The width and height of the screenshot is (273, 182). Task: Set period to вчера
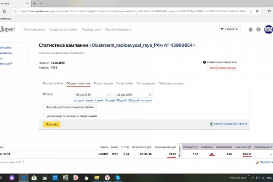[x=89, y=100]
